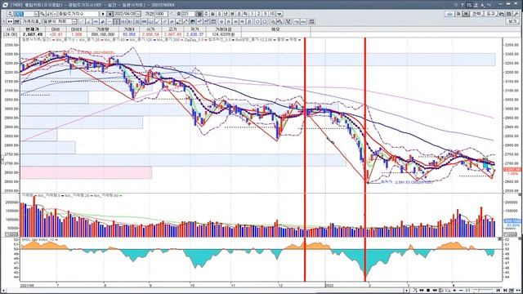This screenshot has height=294, width=523.
Task: Click the app logo icon in the title bar
Action: point(5,5)
